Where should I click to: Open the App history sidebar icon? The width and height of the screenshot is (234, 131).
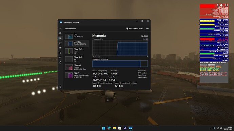(60, 43)
